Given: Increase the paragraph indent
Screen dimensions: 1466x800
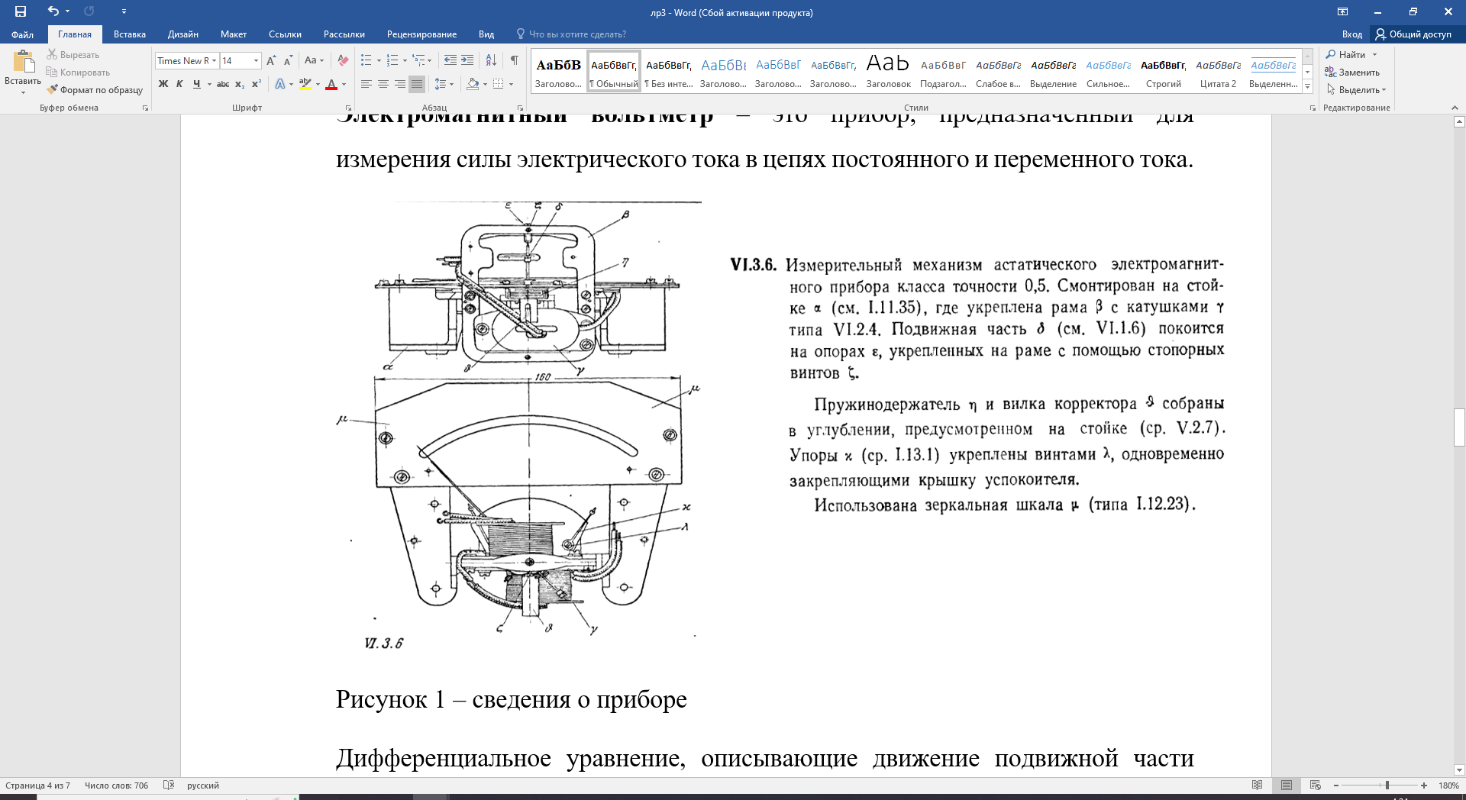Looking at the screenshot, I should [467, 60].
